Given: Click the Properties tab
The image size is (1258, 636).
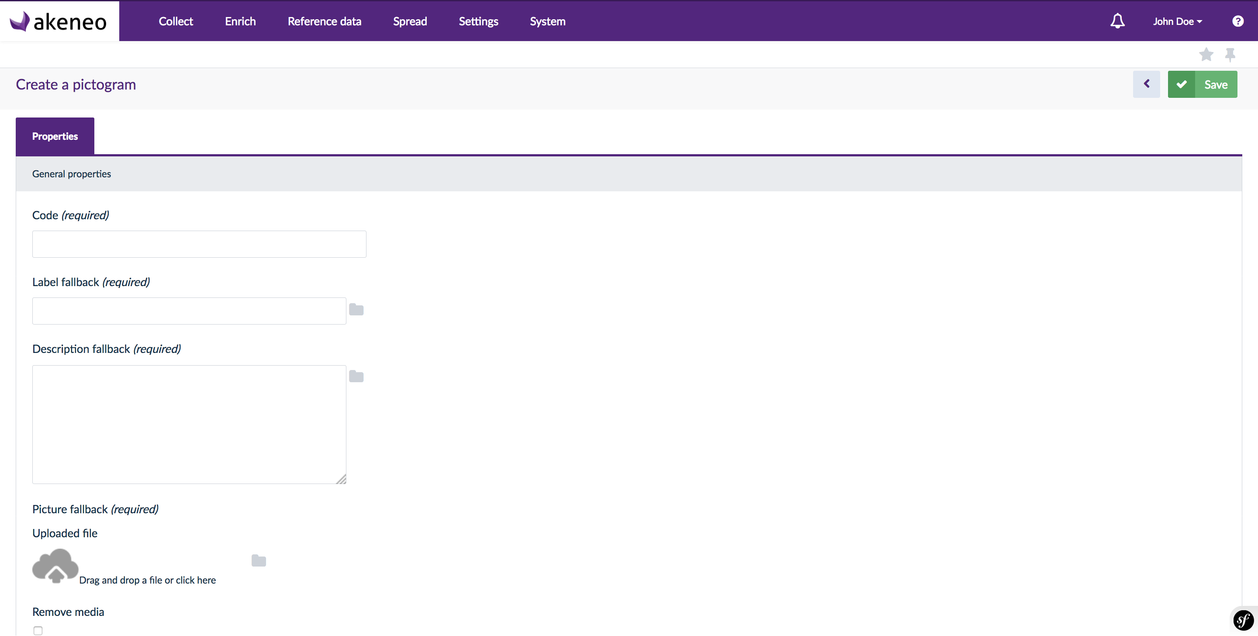Looking at the screenshot, I should (x=54, y=136).
